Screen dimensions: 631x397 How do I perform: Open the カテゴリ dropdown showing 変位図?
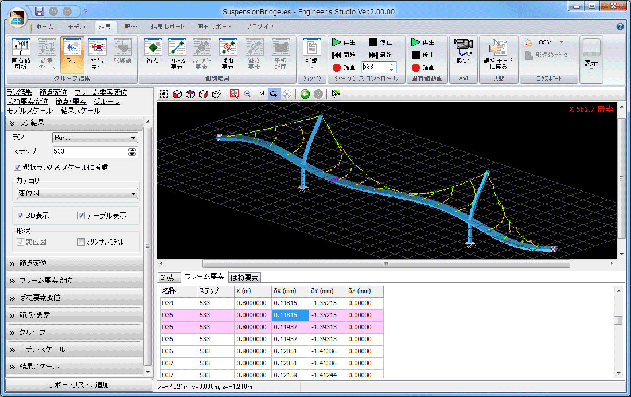coord(77,194)
